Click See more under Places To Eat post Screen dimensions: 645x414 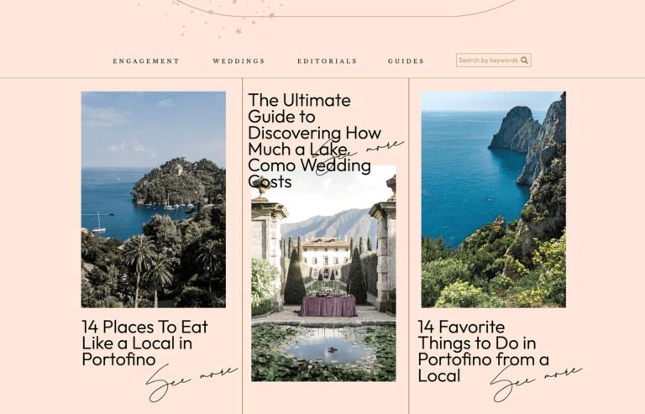tap(191, 382)
